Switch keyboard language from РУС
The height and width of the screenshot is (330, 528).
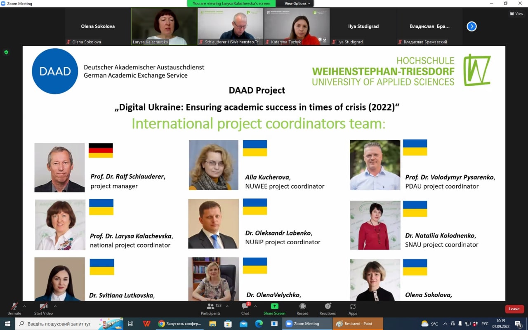pos(485,324)
